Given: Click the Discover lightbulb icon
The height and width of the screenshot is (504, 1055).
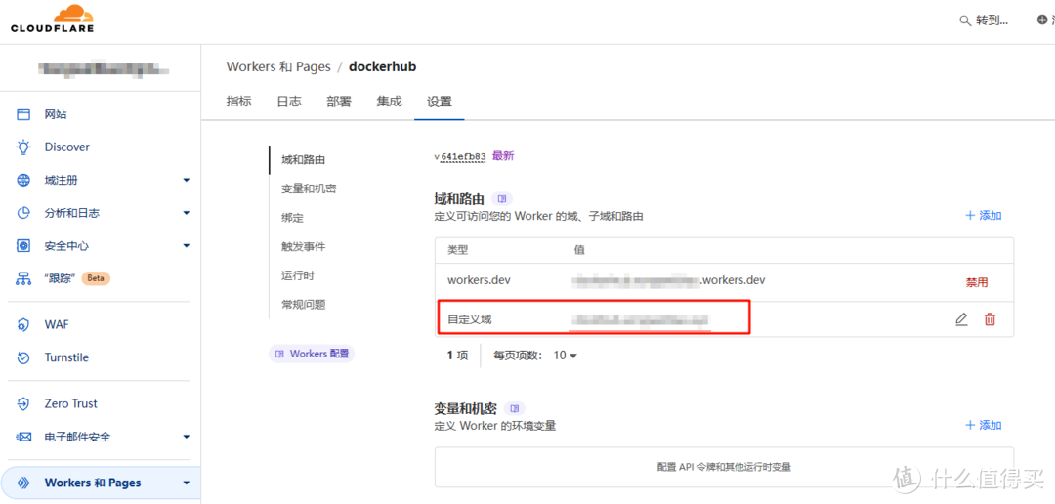Looking at the screenshot, I should point(23,147).
